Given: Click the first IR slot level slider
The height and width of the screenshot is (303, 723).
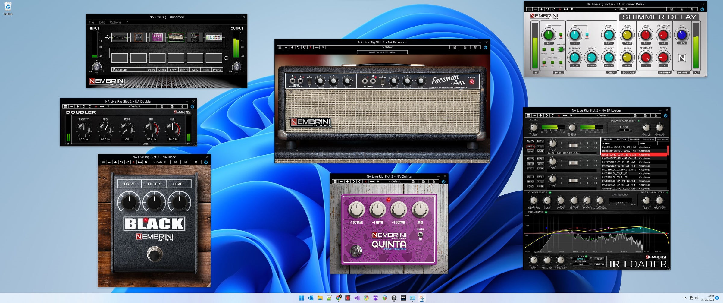Looking at the screenshot, I should click(573, 145).
